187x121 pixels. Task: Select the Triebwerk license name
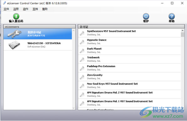tap(93, 58)
